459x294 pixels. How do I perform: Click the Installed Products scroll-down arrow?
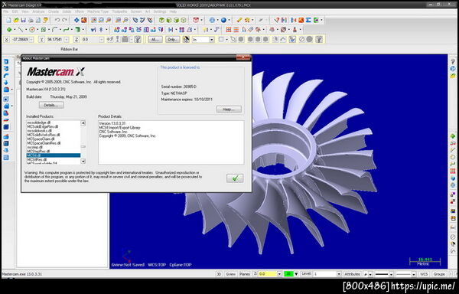coord(83,161)
